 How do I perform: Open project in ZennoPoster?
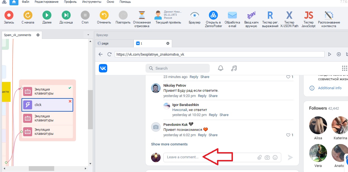(214, 19)
